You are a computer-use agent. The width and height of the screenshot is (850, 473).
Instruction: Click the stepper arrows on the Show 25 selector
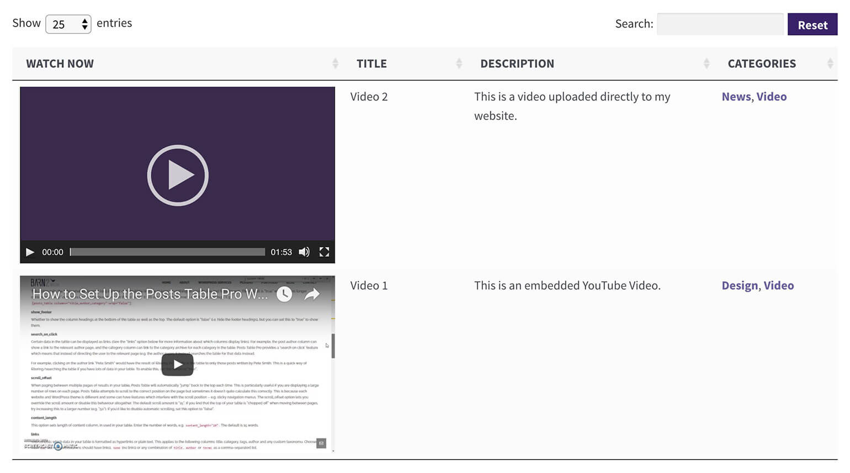[84, 24]
